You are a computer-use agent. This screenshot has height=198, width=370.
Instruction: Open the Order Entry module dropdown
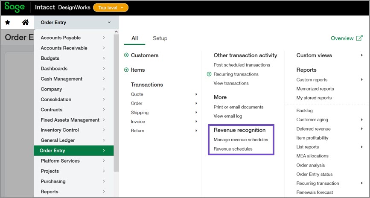[x=76, y=23]
